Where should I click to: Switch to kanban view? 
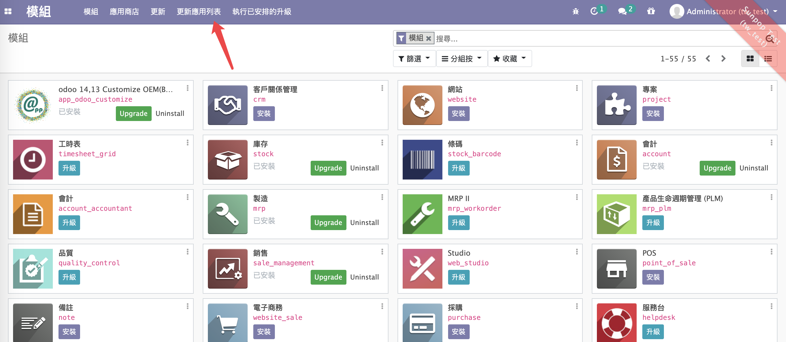(x=750, y=58)
